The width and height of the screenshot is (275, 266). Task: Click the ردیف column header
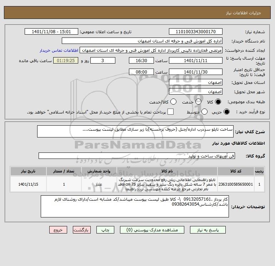click(259, 171)
